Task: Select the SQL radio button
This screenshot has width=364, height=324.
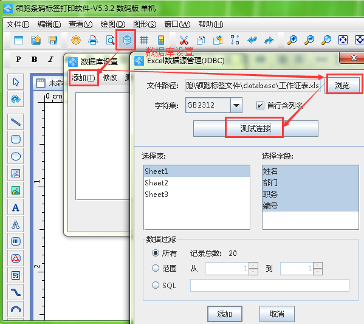Action: [156, 285]
